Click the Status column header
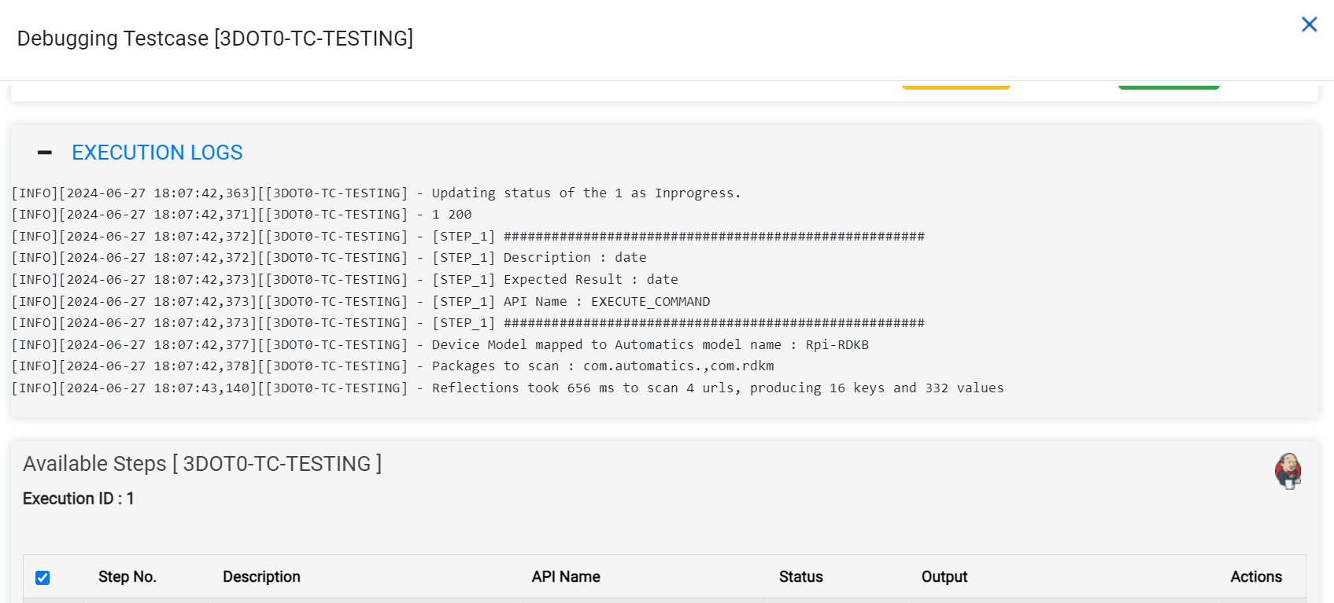This screenshot has width=1334, height=603. [800, 577]
